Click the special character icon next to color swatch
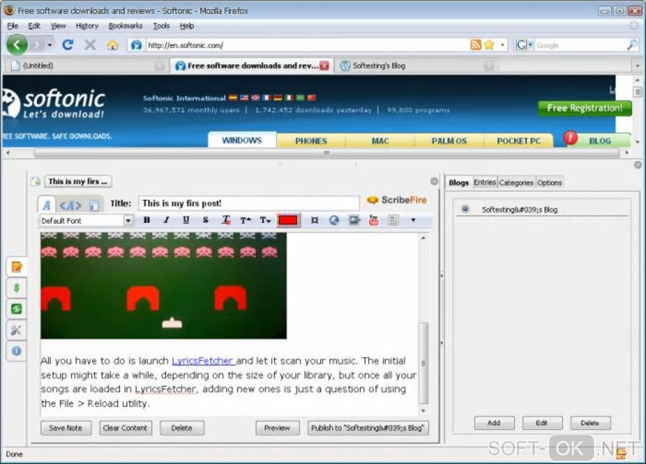This screenshot has width=646, height=464. click(x=314, y=220)
